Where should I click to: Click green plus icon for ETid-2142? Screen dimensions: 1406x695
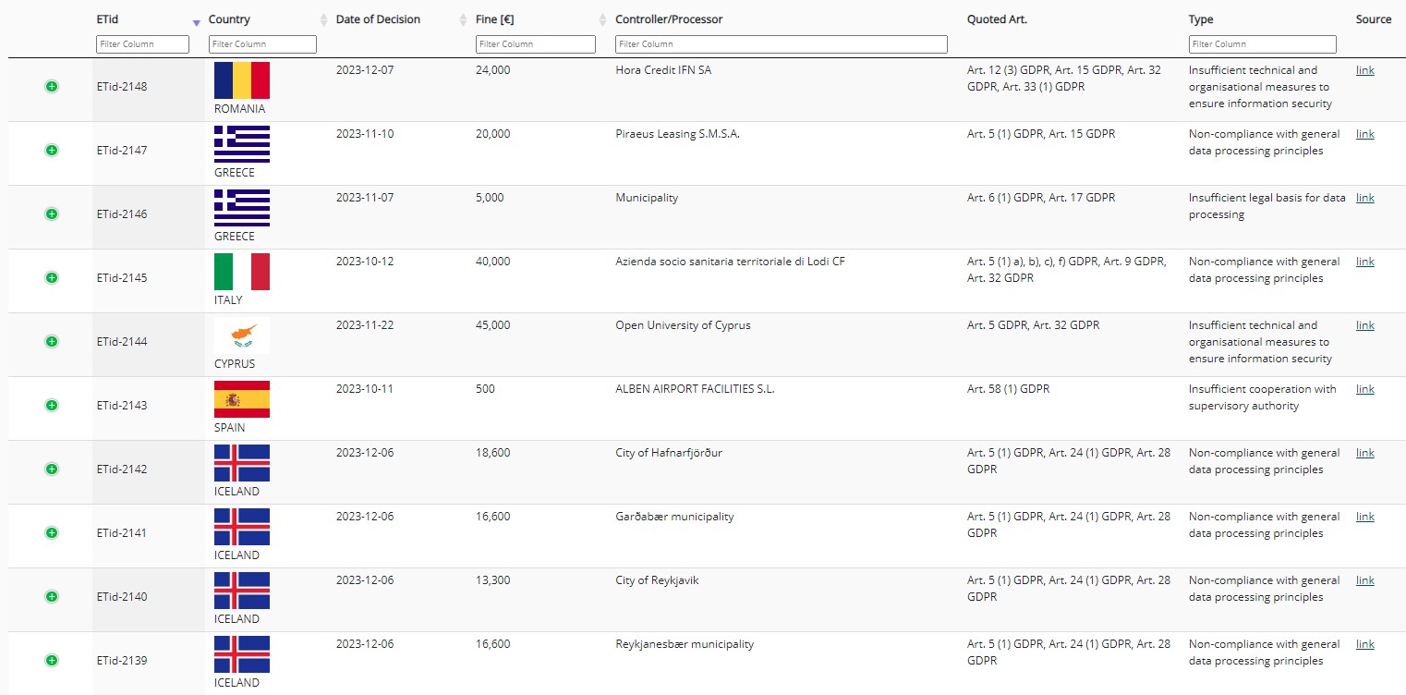pos(52,469)
